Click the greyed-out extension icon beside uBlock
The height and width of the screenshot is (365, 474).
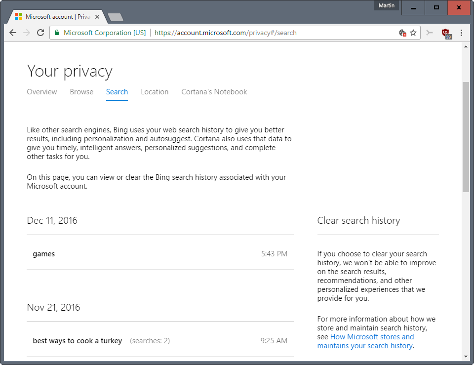429,33
